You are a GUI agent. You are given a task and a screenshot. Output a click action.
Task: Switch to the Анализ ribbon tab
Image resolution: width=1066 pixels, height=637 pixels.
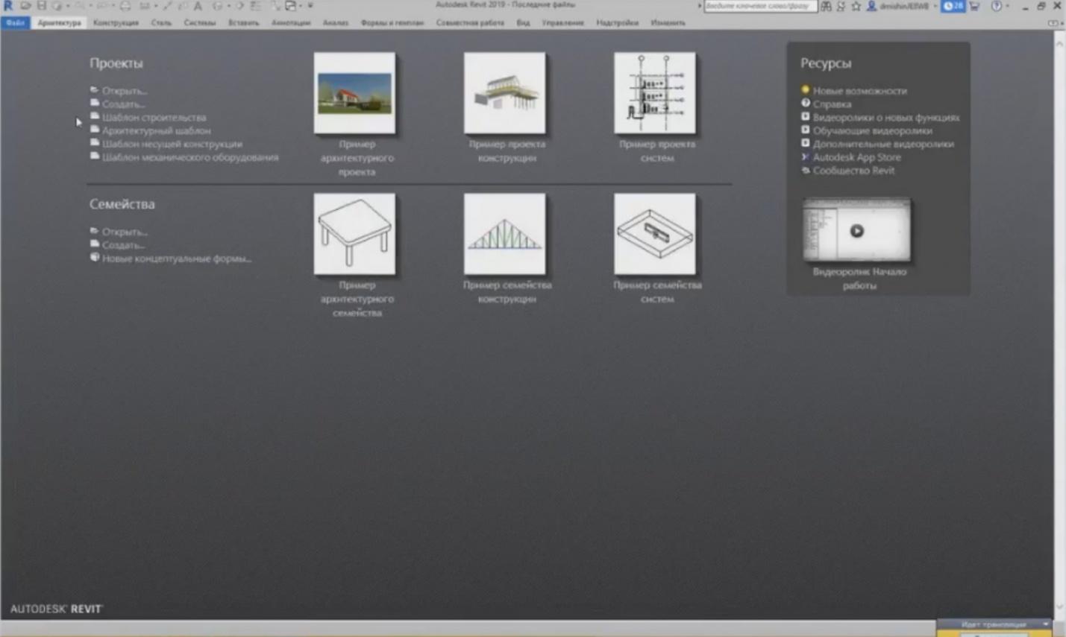[336, 23]
